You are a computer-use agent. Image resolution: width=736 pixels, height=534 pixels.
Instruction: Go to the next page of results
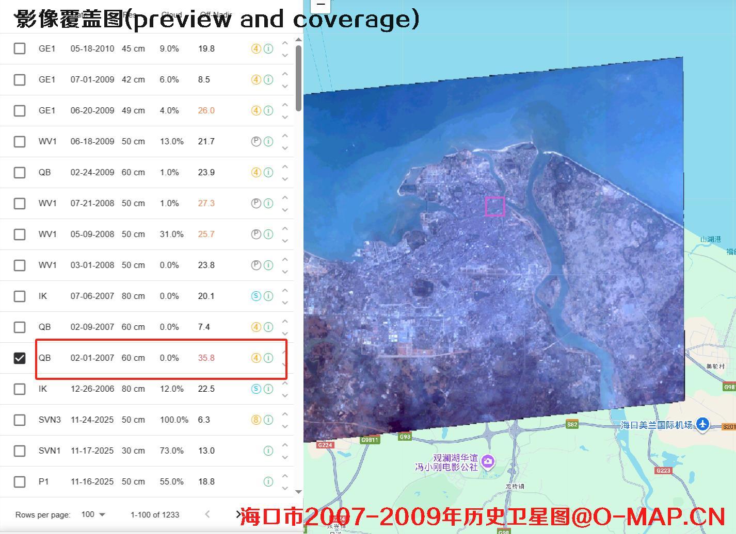pyautogui.click(x=238, y=514)
